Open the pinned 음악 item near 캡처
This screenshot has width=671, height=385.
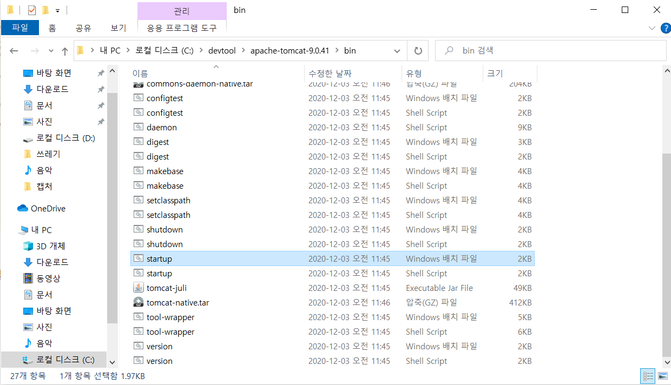pyautogui.click(x=44, y=170)
